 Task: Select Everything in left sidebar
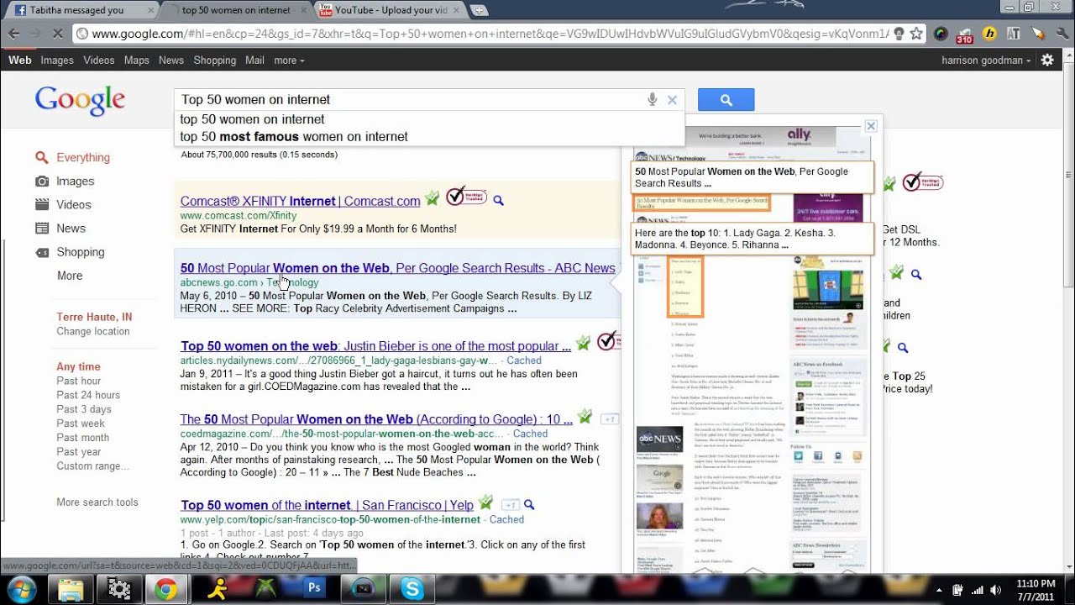tap(82, 157)
